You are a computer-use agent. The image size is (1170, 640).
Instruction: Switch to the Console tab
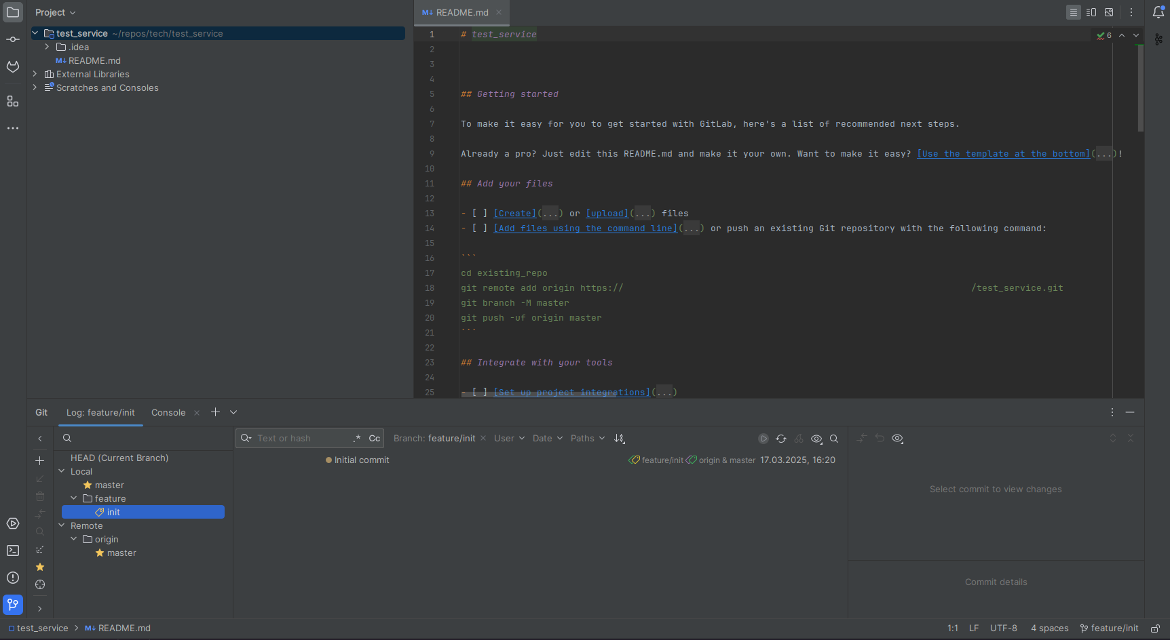[168, 412]
